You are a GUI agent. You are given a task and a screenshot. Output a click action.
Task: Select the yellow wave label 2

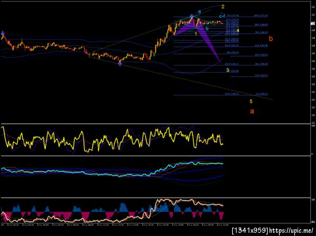pyautogui.click(x=223, y=7)
